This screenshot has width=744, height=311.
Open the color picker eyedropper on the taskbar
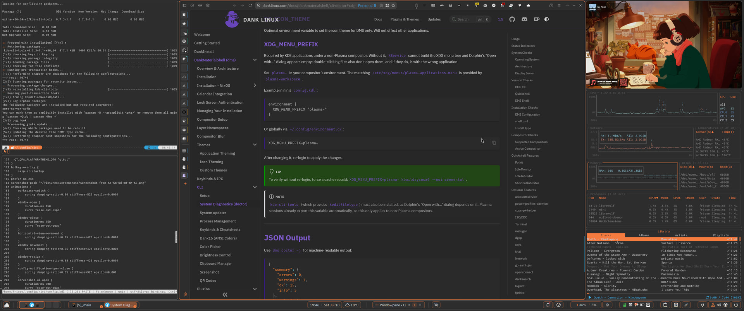coord(686,305)
